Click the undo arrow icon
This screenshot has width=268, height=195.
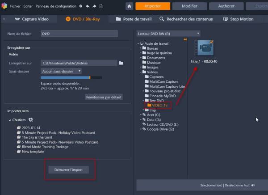point(88,6)
